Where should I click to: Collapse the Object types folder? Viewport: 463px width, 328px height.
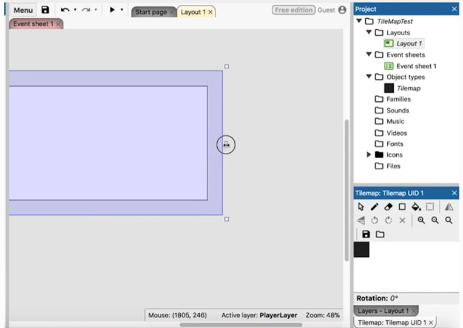369,76
